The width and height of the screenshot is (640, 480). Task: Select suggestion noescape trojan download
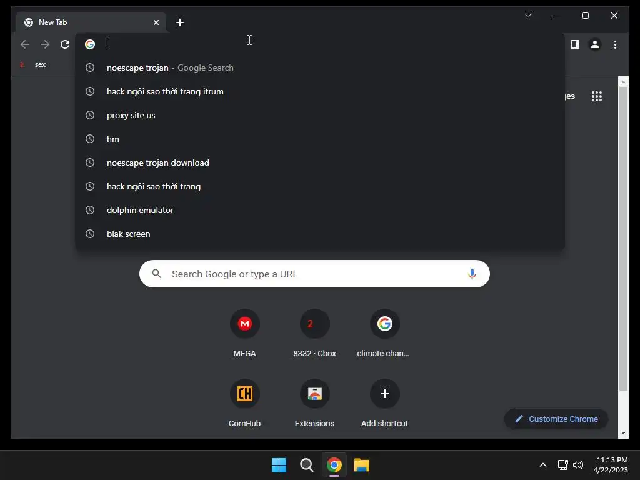pos(320,162)
